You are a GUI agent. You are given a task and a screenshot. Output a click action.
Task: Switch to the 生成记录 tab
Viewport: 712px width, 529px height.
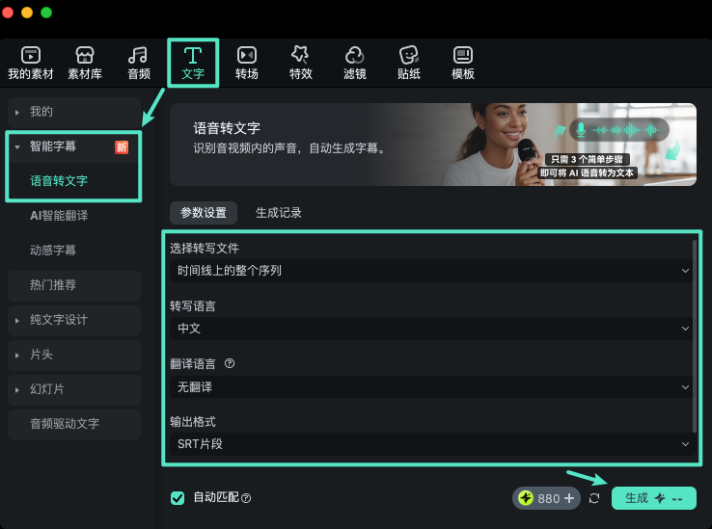click(279, 212)
